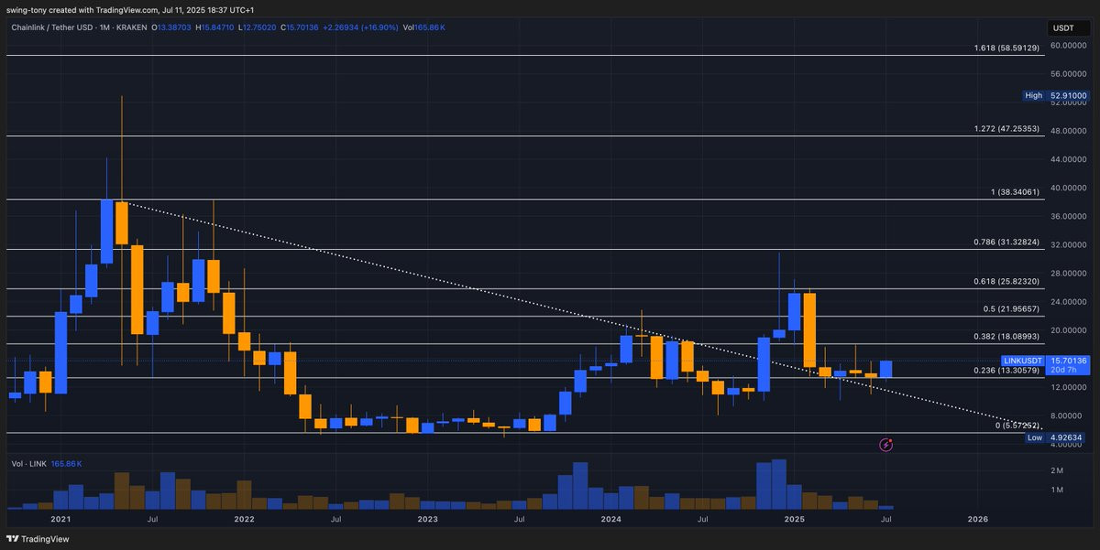Click the +2.26934 (+16.90%) change value
Screen dimensions: 1100x550
[x=359, y=28]
